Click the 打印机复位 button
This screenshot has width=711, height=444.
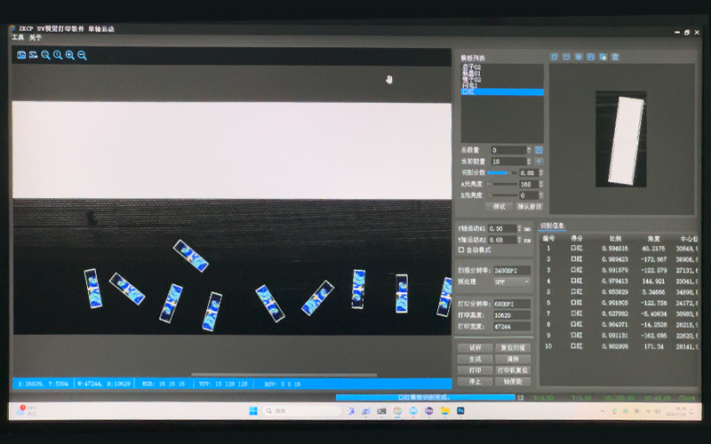pos(513,370)
